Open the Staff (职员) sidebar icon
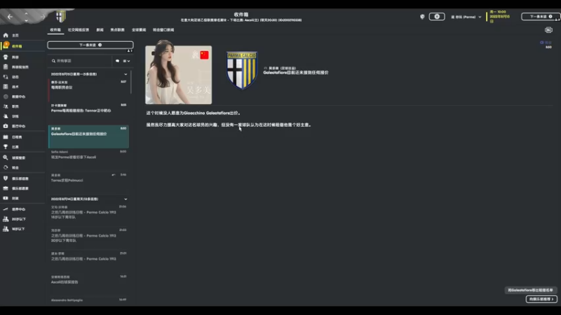The height and width of the screenshot is (315, 561). pyautogui.click(x=6, y=106)
